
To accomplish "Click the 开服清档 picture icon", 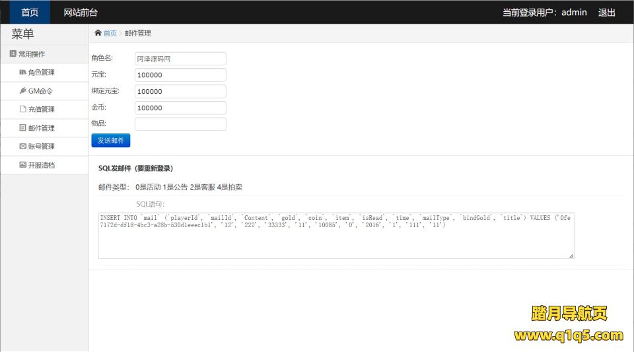I will coord(22,164).
